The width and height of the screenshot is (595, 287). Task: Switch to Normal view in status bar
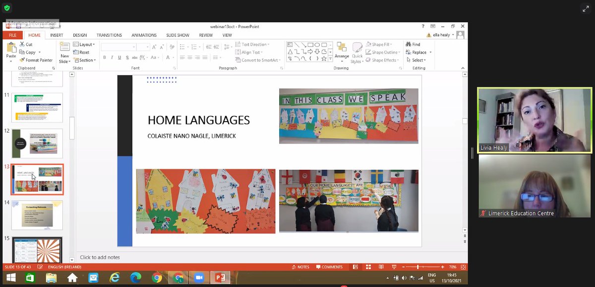click(x=356, y=267)
